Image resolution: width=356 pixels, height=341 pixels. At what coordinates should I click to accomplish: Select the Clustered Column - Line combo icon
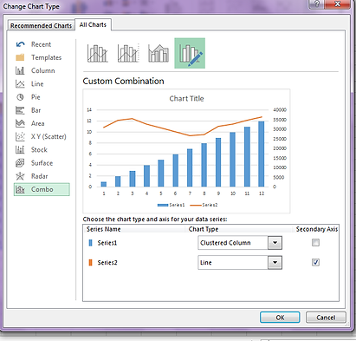tap(98, 53)
